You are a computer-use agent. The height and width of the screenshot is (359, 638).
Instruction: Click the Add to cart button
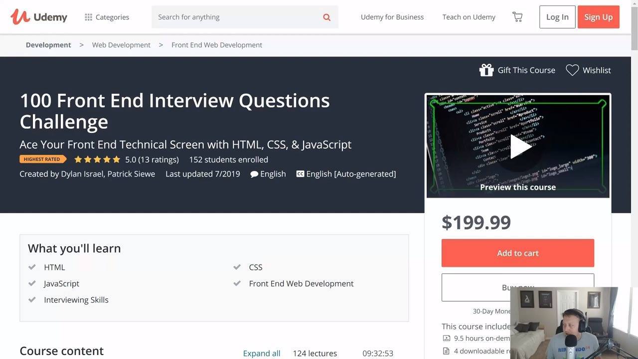(x=518, y=253)
